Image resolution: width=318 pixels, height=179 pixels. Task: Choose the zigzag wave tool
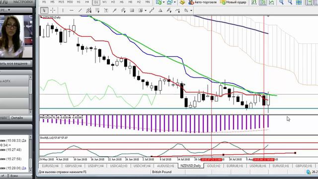[x=152, y=10]
